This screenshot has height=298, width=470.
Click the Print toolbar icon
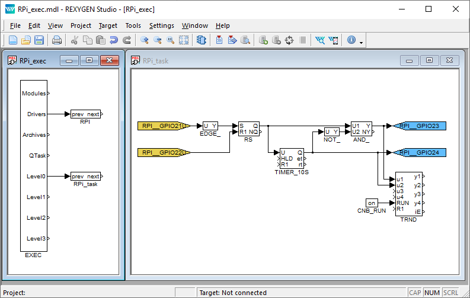[x=57, y=40]
